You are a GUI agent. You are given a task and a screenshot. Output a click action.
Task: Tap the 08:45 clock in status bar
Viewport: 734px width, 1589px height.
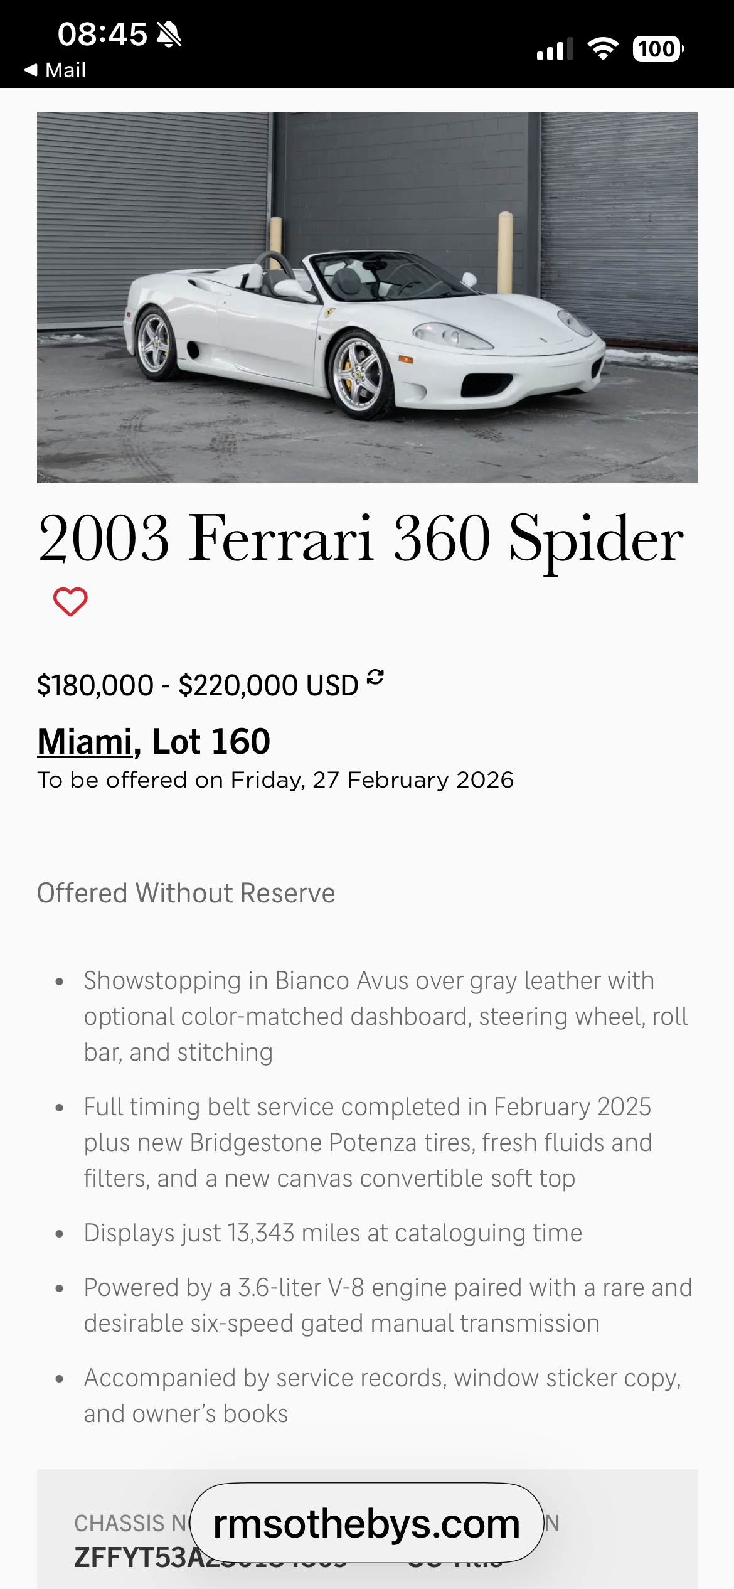[x=102, y=34]
